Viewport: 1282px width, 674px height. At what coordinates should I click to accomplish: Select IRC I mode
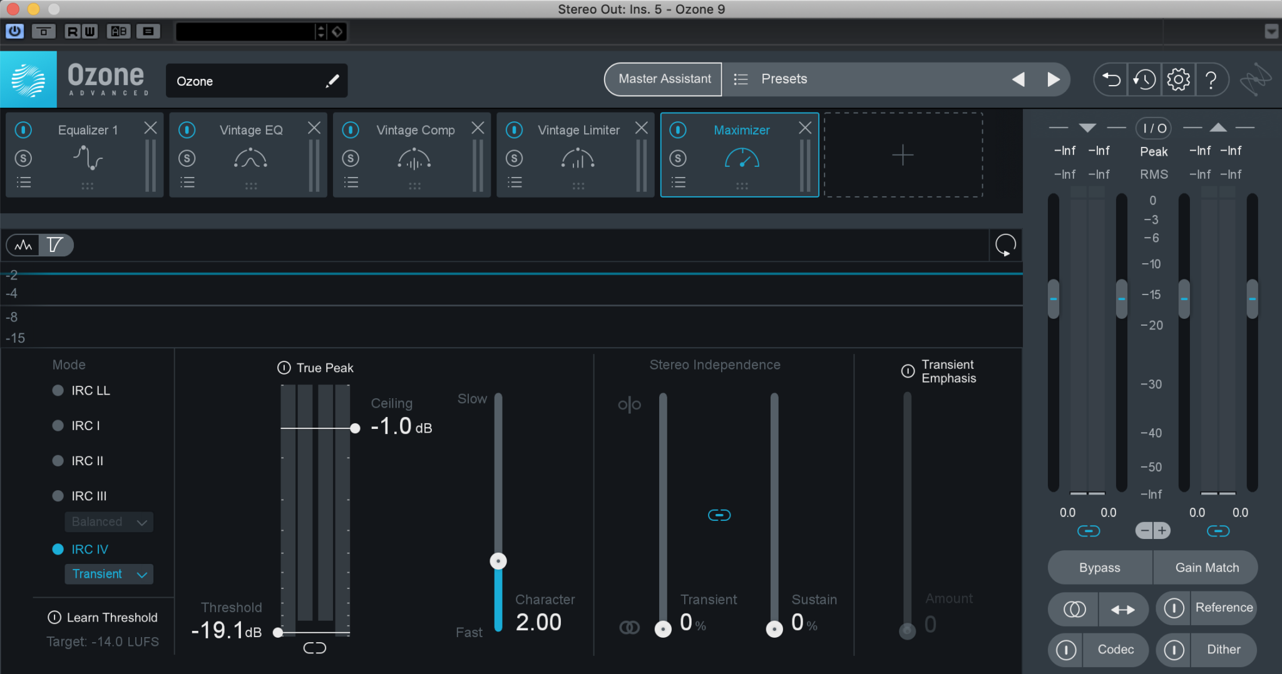pos(58,425)
